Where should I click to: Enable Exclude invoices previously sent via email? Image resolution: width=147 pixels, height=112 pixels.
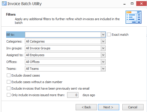(x=8, y=88)
